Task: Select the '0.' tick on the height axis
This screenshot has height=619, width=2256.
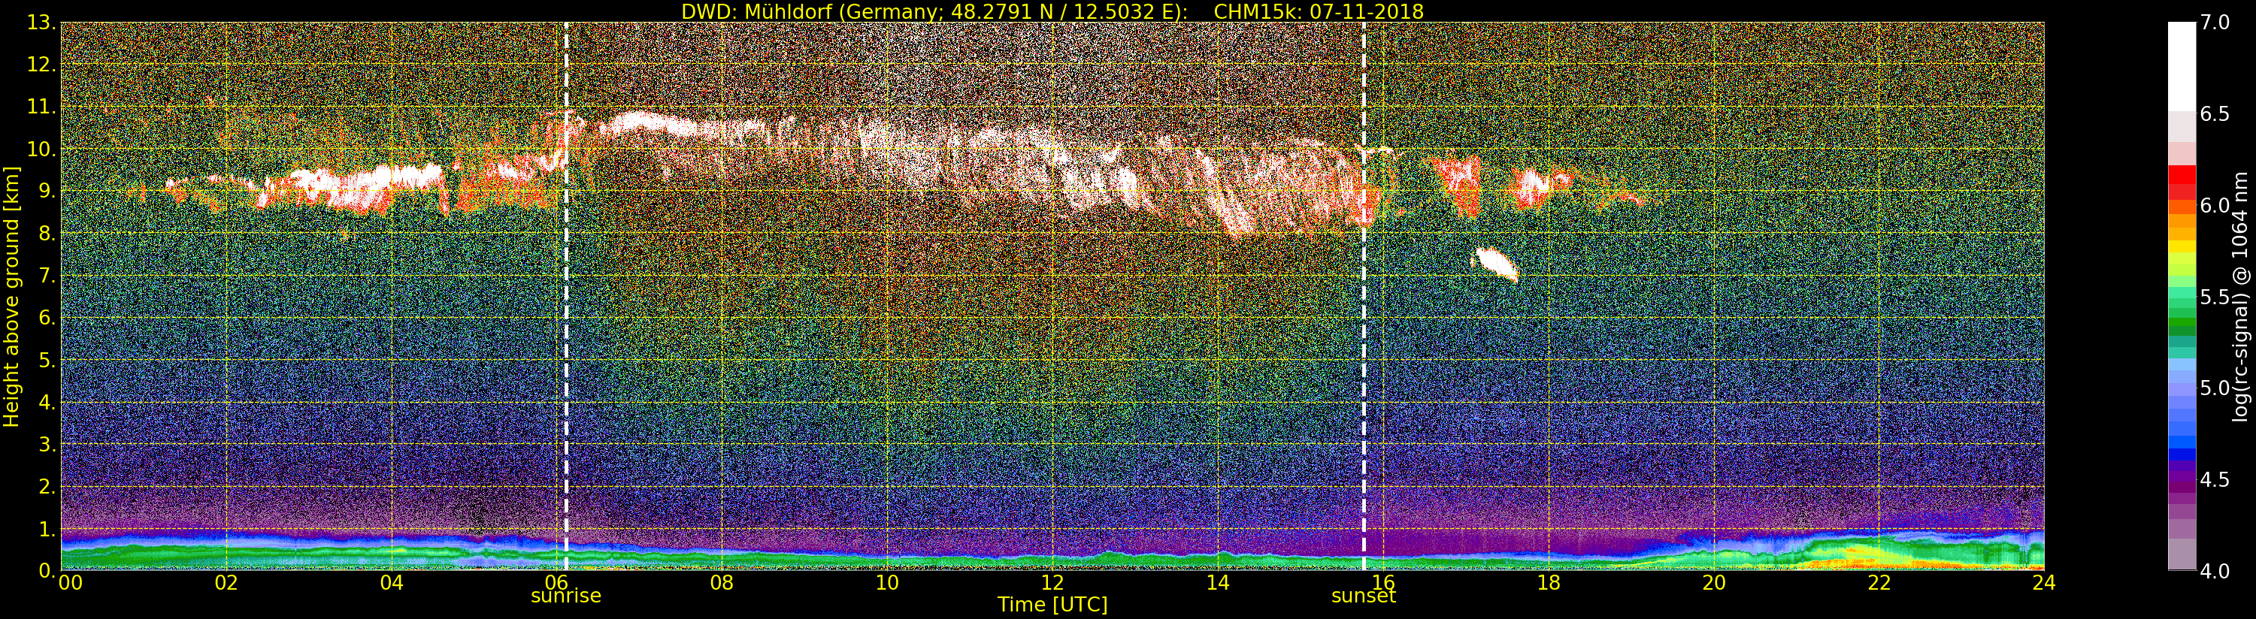Action: (x=47, y=570)
